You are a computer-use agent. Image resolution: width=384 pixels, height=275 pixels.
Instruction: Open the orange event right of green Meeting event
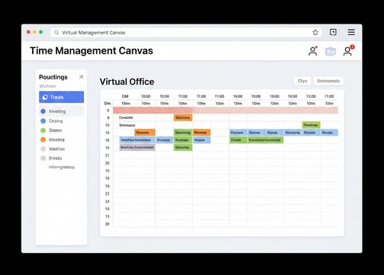202,132
